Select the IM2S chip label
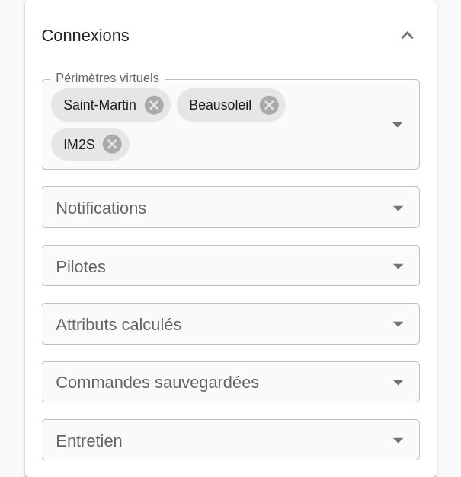 pyautogui.click(x=79, y=145)
